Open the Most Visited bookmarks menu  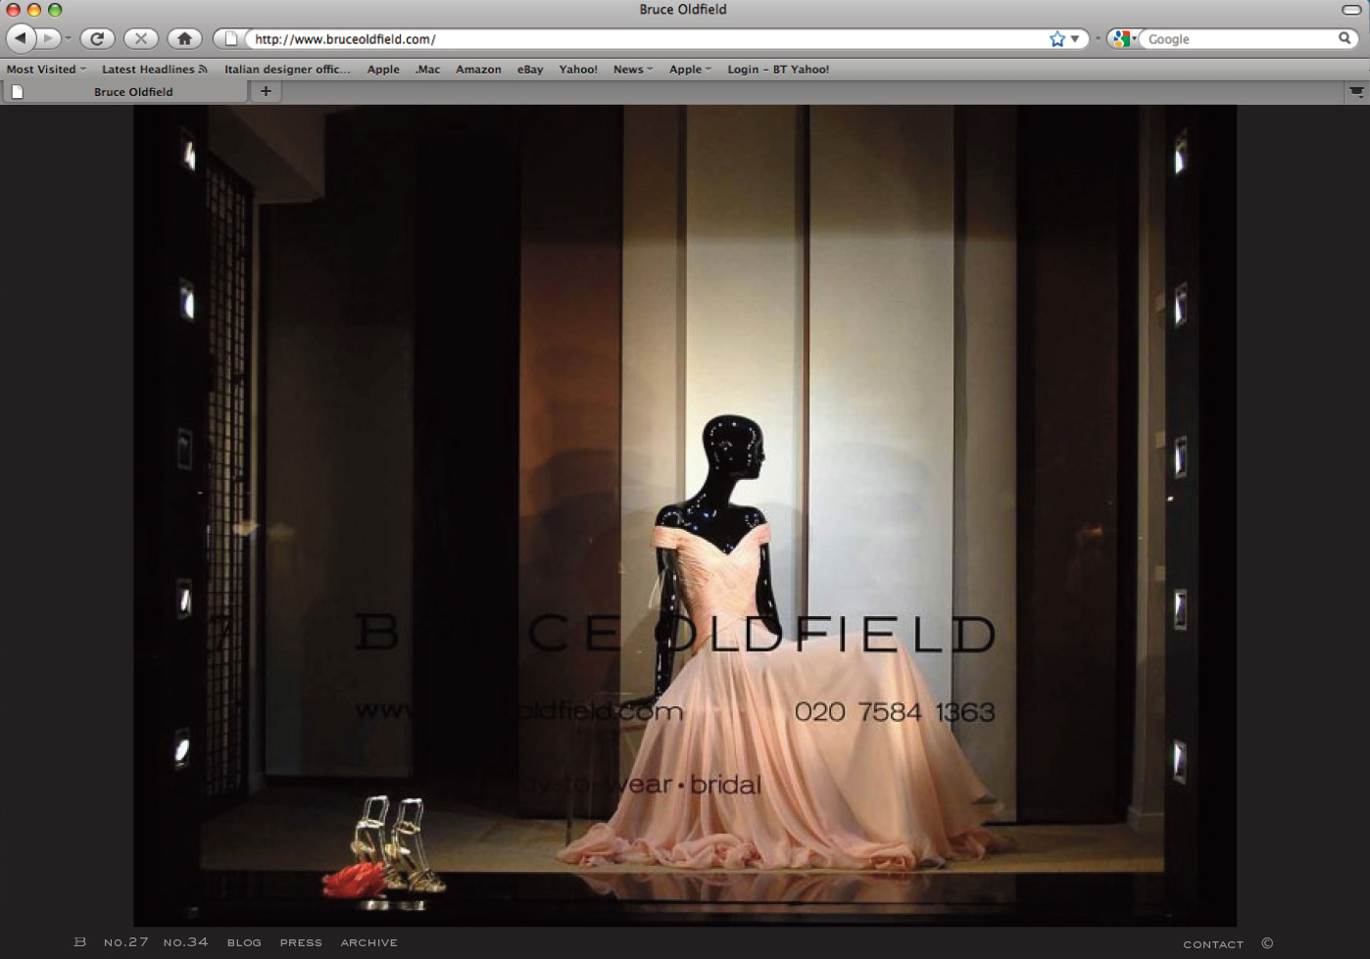46,70
